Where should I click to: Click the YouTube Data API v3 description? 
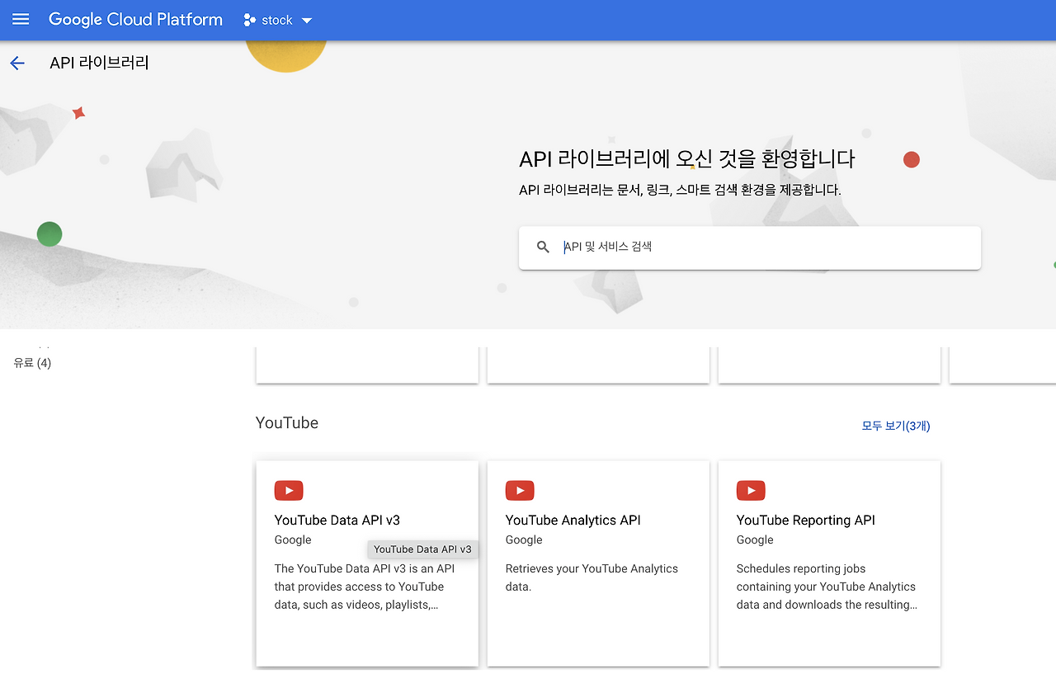coord(365,587)
